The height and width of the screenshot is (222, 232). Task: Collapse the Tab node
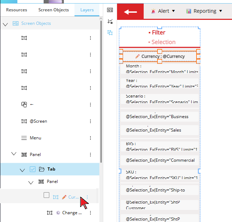click(x=22, y=170)
